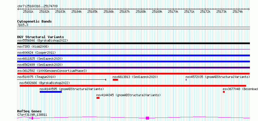The width and height of the screenshot is (258, 121).
Task: Click the 25170k ruler tick label
Action: coord(173,12)
